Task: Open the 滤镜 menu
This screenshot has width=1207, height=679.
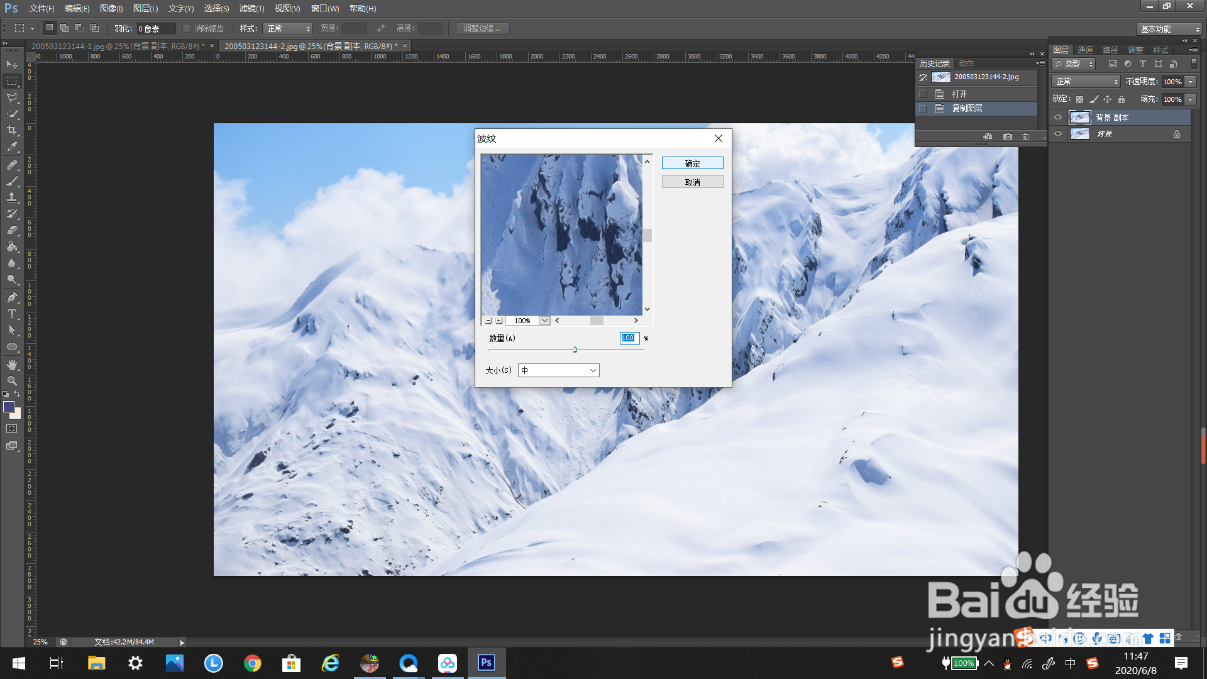Action: point(251,9)
